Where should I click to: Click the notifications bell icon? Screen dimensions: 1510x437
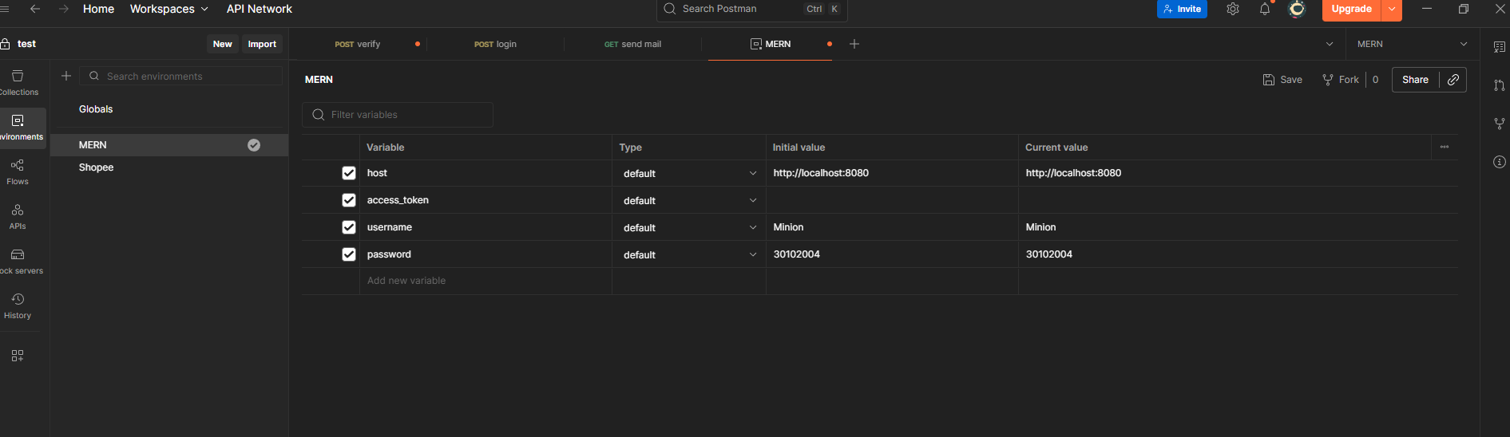(x=1265, y=10)
